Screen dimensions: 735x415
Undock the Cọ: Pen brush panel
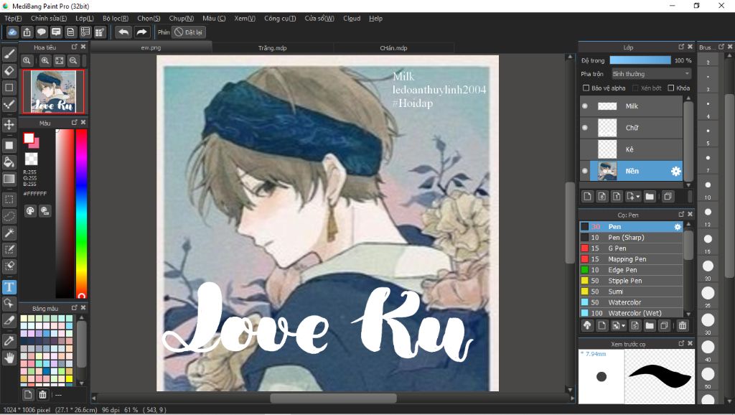(x=681, y=214)
